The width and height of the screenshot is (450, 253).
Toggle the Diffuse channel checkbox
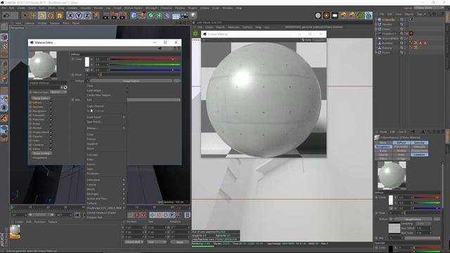(x=51, y=103)
